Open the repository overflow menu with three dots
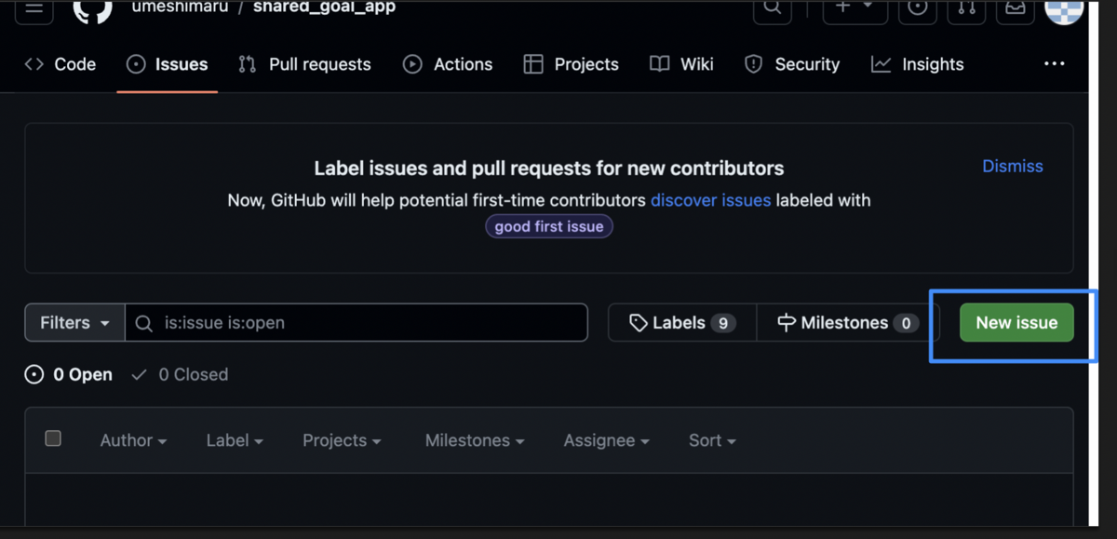 tap(1055, 63)
